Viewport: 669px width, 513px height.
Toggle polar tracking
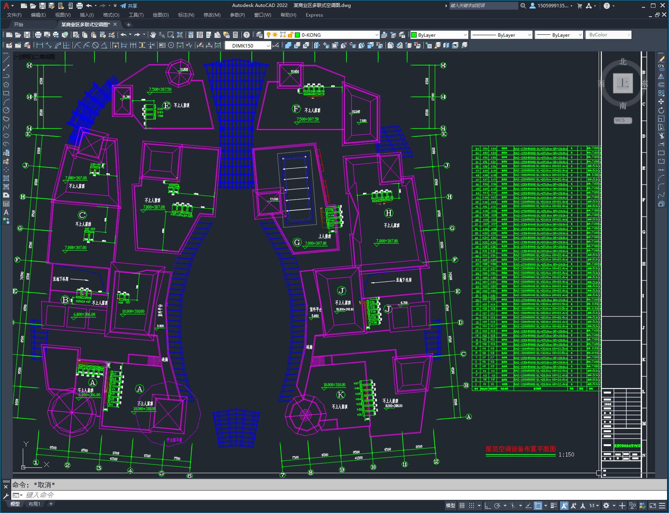[x=497, y=505]
